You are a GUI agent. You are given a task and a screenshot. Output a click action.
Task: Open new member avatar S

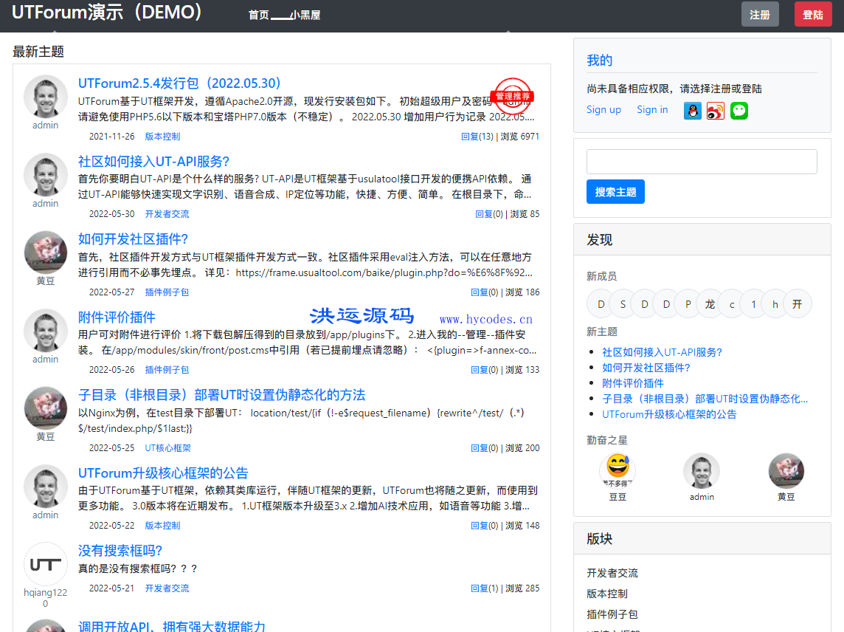pyautogui.click(x=623, y=304)
